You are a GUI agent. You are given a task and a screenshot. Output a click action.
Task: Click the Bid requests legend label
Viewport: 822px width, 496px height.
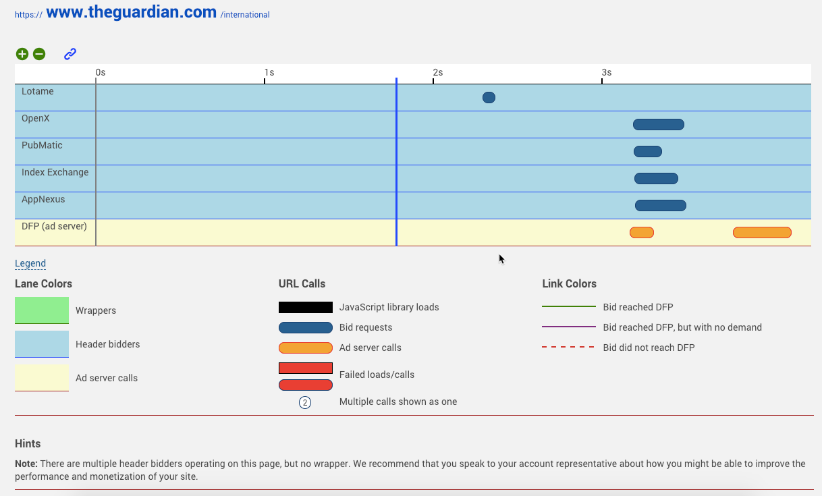(x=366, y=327)
